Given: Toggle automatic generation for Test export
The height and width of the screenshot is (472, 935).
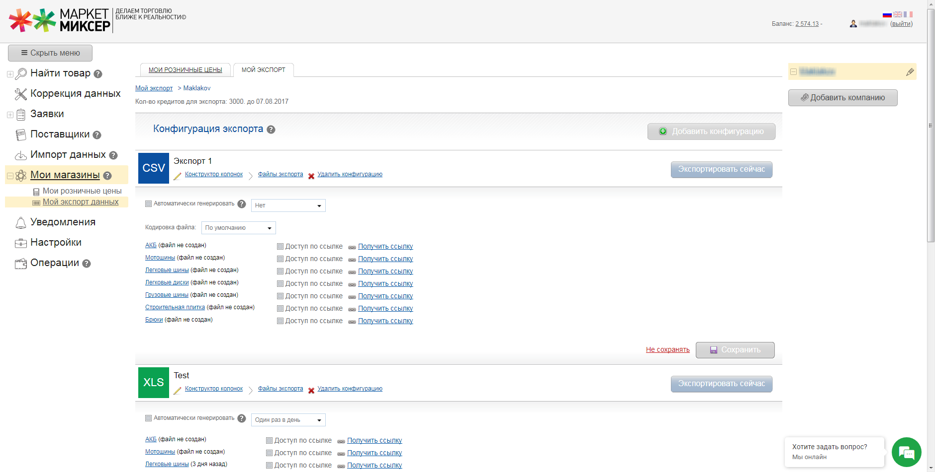Looking at the screenshot, I should [x=148, y=418].
